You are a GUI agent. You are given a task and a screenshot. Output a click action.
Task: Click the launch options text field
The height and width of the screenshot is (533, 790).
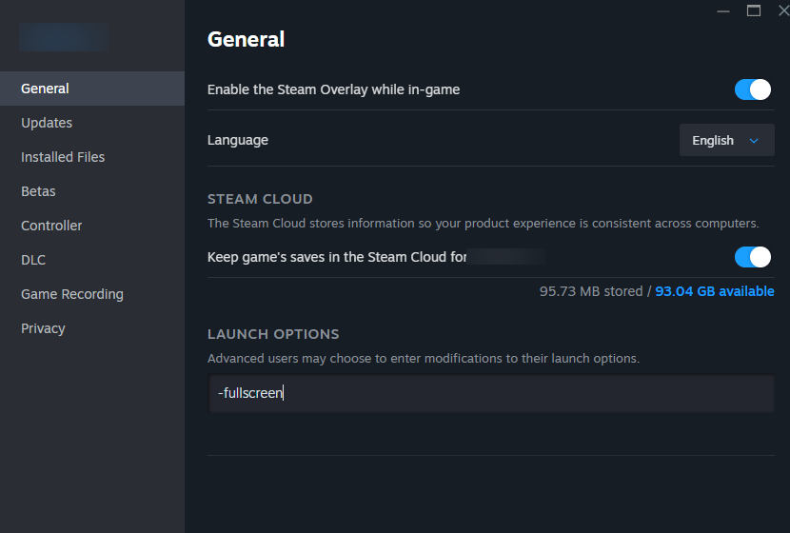[490, 393]
